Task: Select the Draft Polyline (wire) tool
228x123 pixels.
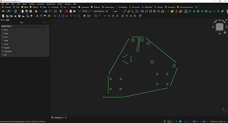Action: 129,11
